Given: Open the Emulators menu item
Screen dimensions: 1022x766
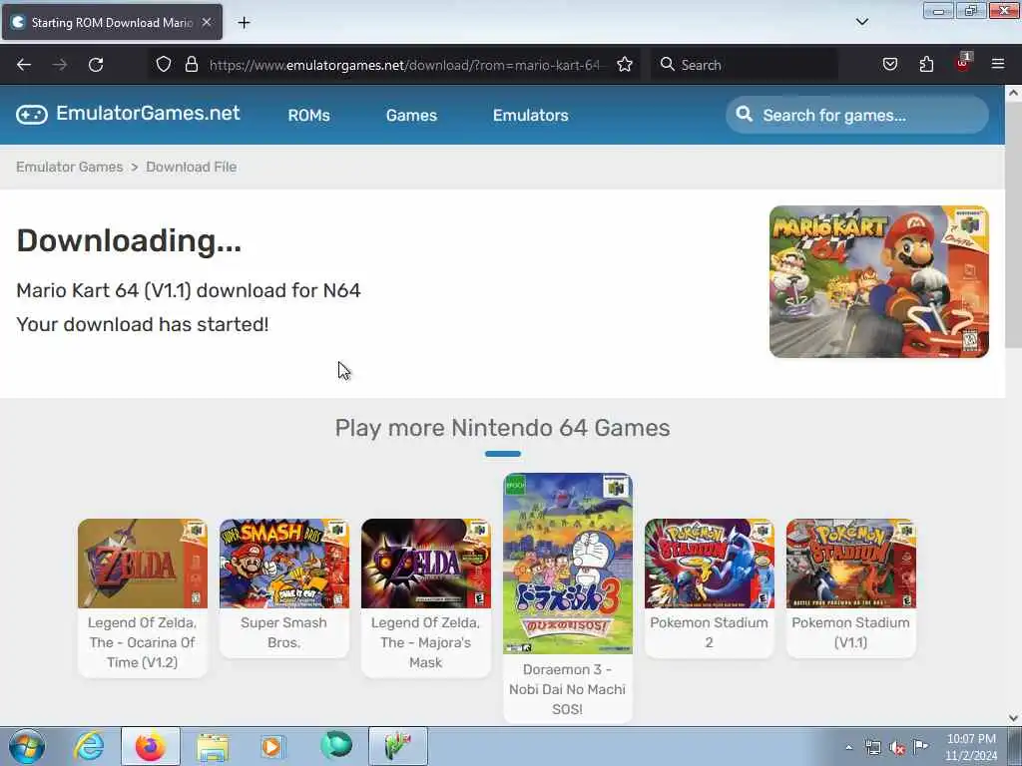Looking at the screenshot, I should pos(531,116).
